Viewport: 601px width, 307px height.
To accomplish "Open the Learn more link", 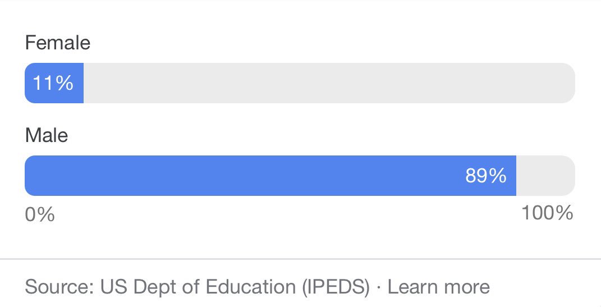I will pyautogui.click(x=438, y=287).
